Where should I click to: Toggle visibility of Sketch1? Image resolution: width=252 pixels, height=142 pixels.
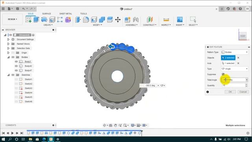pyautogui.click(x=16, y=79)
